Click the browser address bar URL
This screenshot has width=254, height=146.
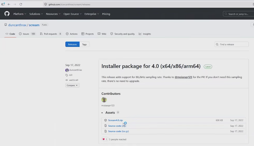(x=69, y=4)
